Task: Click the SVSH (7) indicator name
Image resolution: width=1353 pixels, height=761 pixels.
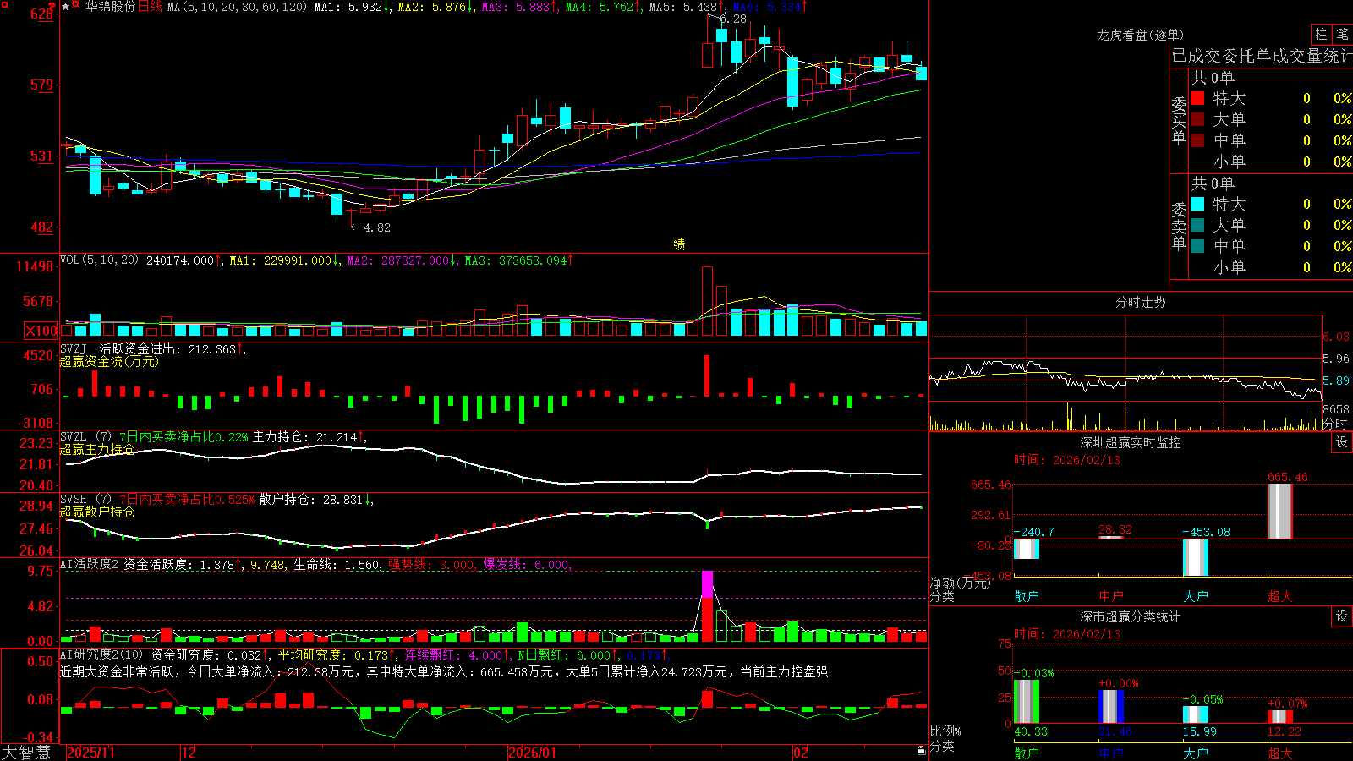Action: 85,500
